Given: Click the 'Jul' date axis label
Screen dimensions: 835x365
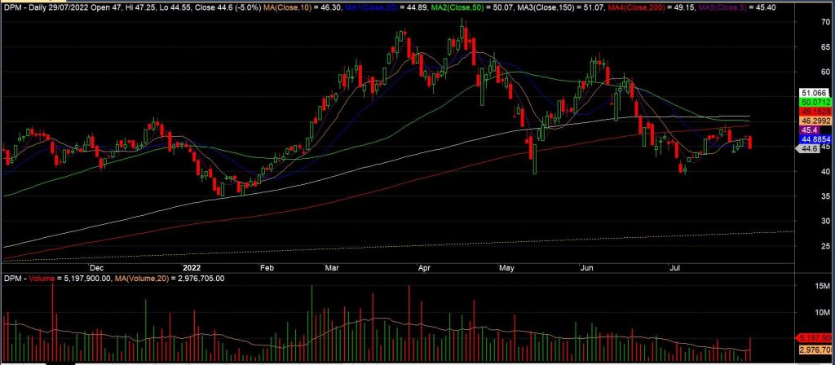Looking at the screenshot, I should [674, 267].
